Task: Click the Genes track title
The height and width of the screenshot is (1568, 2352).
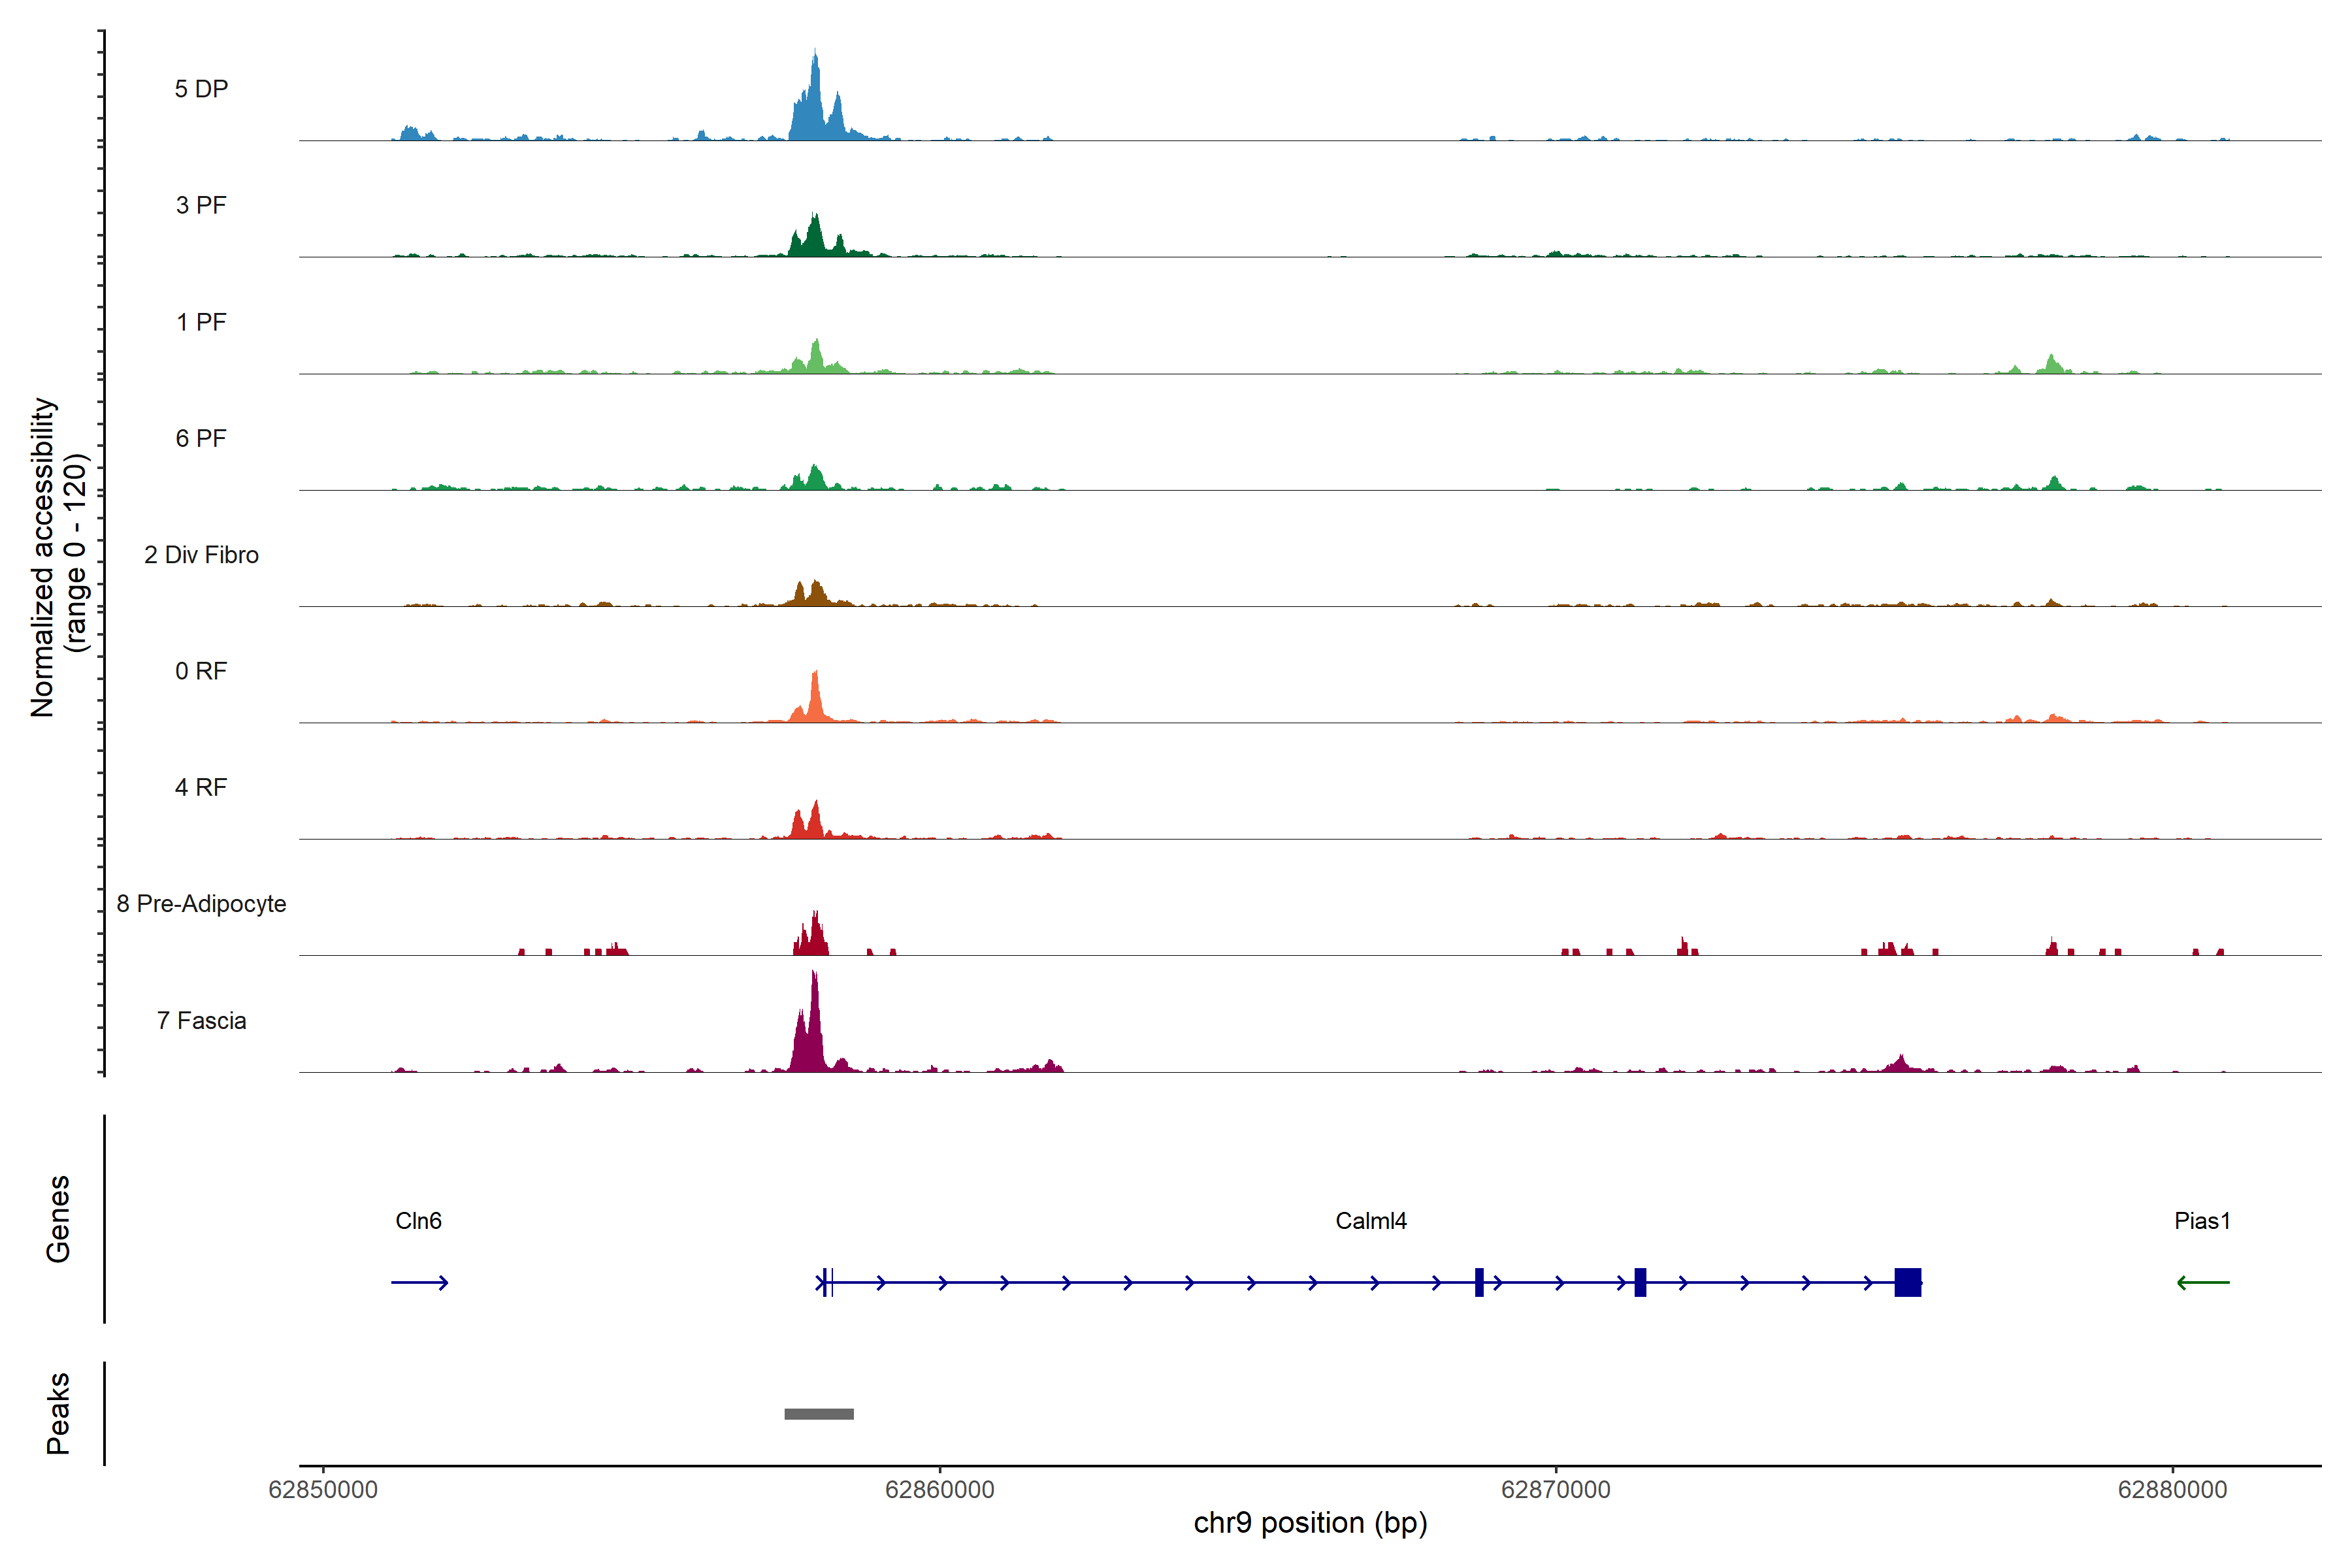Action: (x=58, y=1218)
